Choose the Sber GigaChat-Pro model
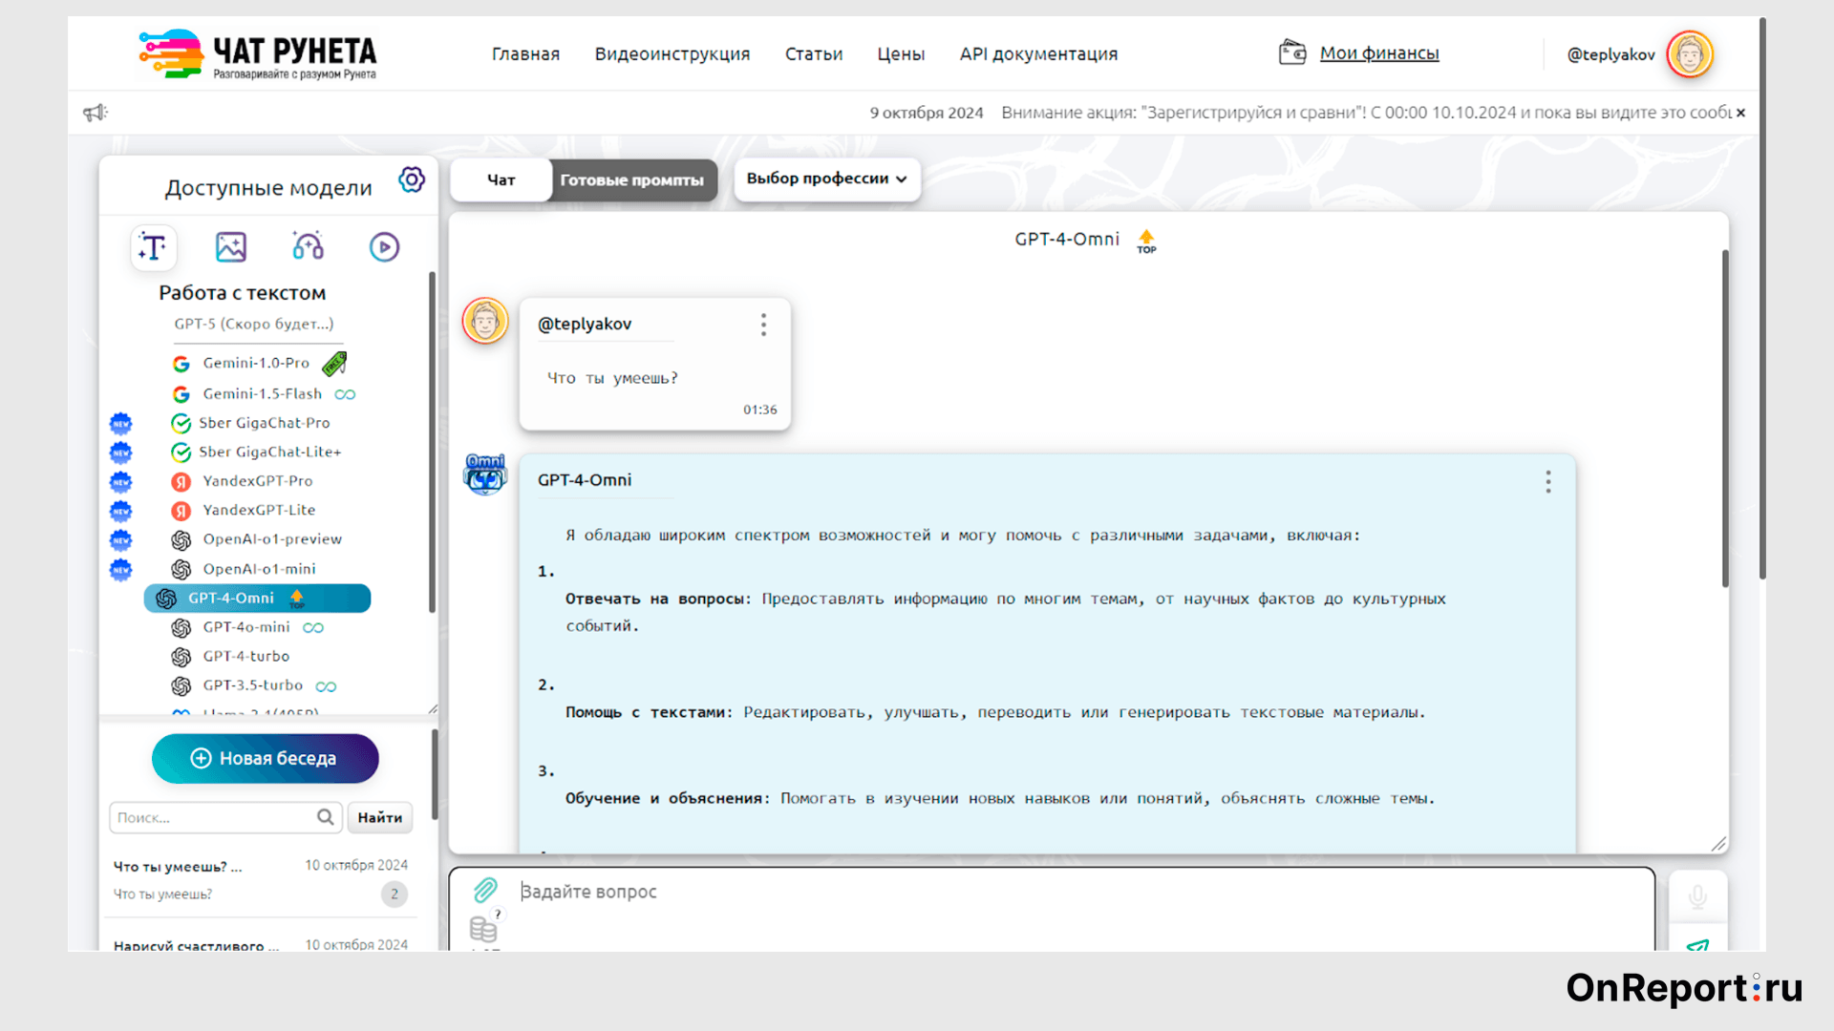 pyautogui.click(x=265, y=423)
